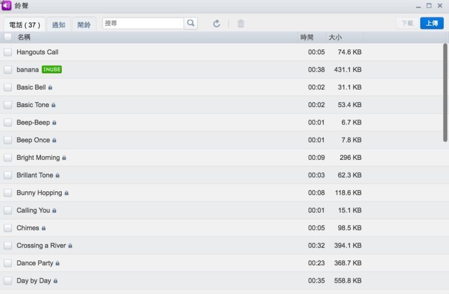This screenshot has height=294, width=449.
Task: Click the blue 上傳 upload button
Action: point(432,23)
